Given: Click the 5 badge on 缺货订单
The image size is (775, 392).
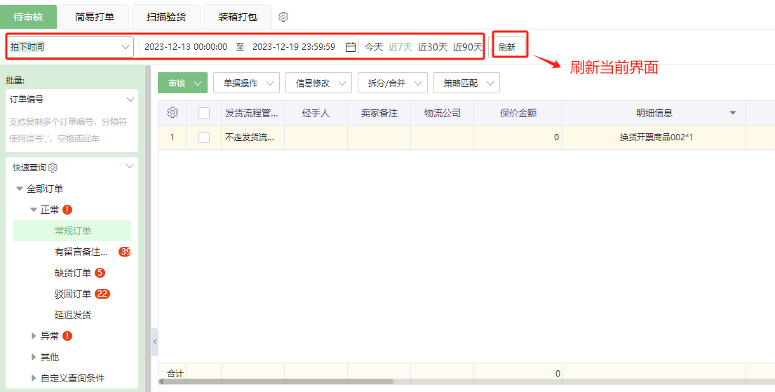Looking at the screenshot, I should click(x=100, y=273).
